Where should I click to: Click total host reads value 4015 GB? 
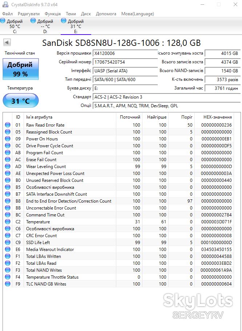click(x=222, y=53)
